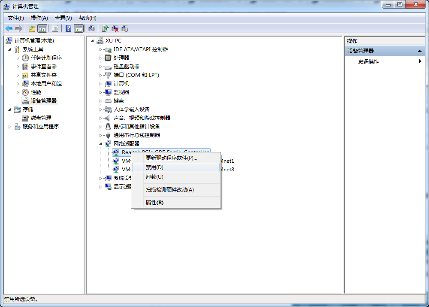Click the Forward arrow in toolbar
Image resolution: width=429 pixels, height=307 pixels.
(18, 28)
